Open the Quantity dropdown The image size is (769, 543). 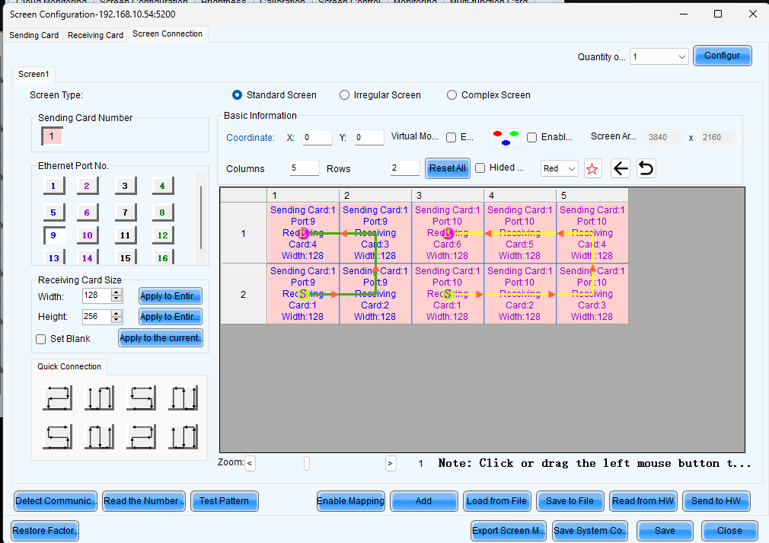coord(659,57)
